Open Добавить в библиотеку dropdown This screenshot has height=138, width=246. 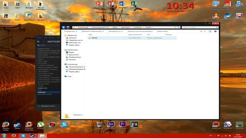click(x=93, y=31)
